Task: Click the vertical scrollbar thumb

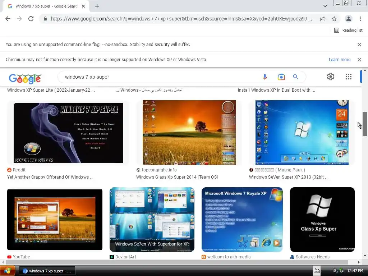Action: 365,124
